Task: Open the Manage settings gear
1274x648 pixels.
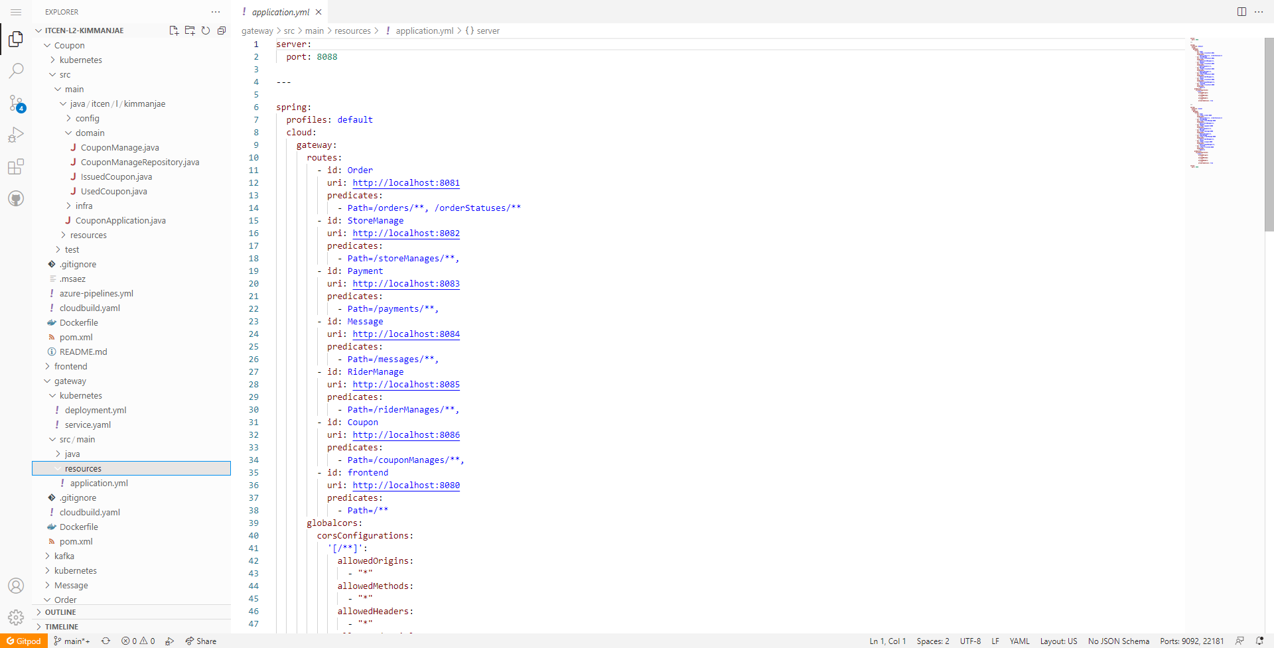Action: pyautogui.click(x=16, y=617)
